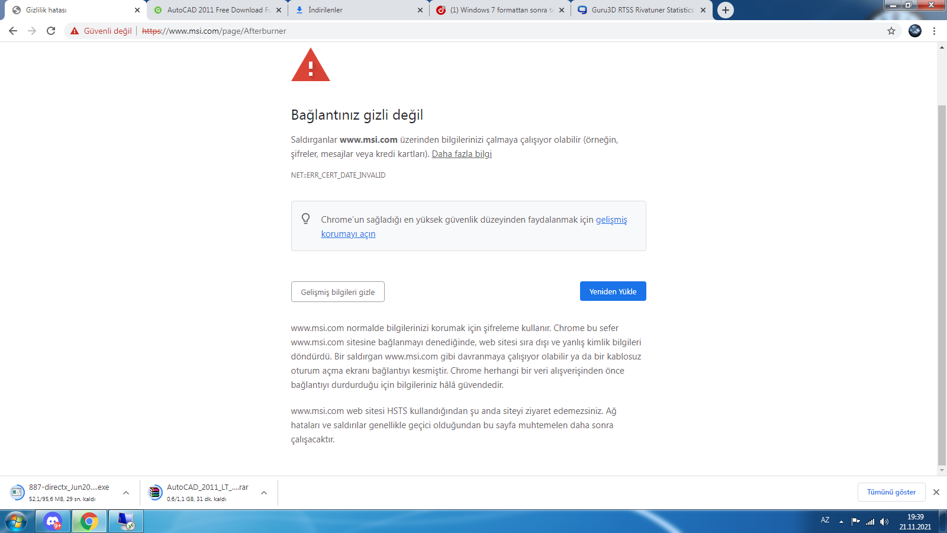Open Discord from the taskbar
Image resolution: width=947 pixels, height=533 pixels.
click(53, 522)
